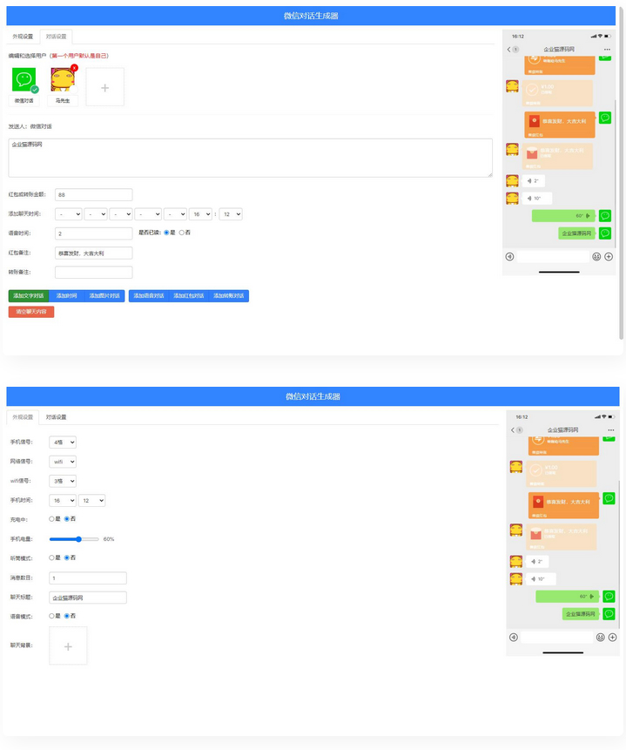Switch to 外观设置 tab in top panel
626x750 pixels.
23,37
